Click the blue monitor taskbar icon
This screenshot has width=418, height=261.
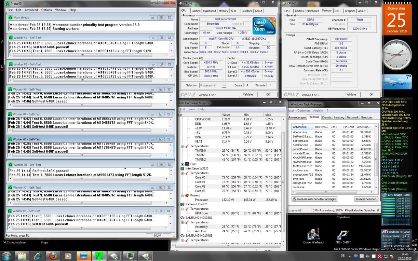pyautogui.click(x=83, y=256)
